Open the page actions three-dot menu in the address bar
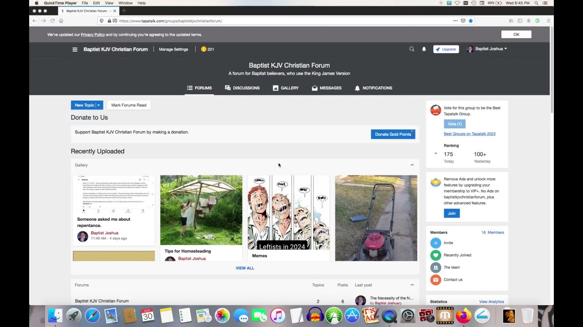This screenshot has height=327, width=583. [x=455, y=21]
